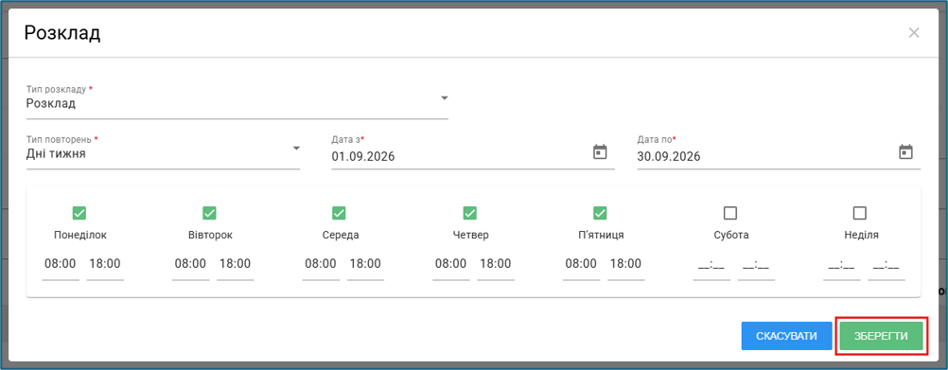
Task: Click the П'ятниця day label
Action: click(x=601, y=236)
